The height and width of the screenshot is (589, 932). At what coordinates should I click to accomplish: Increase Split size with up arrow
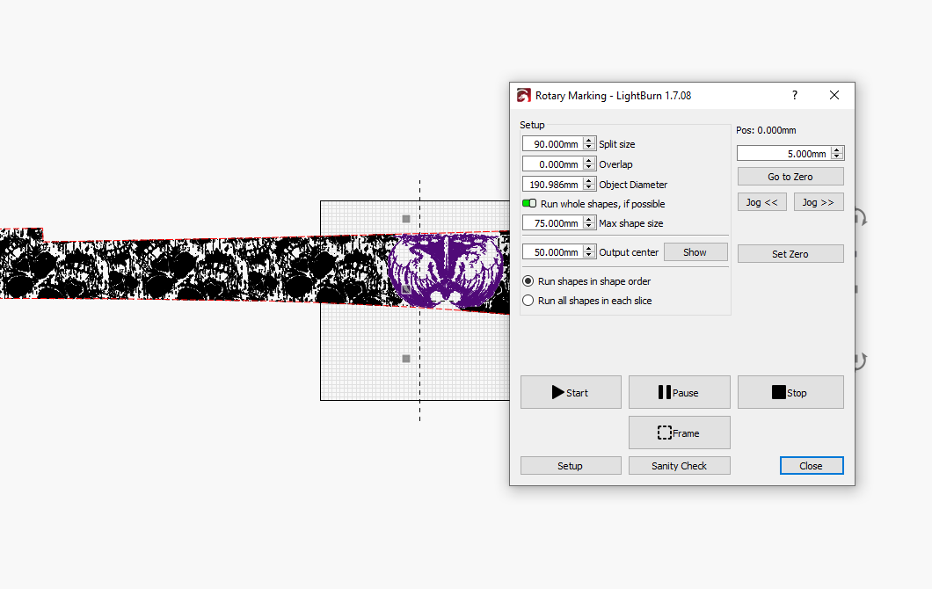(x=589, y=141)
